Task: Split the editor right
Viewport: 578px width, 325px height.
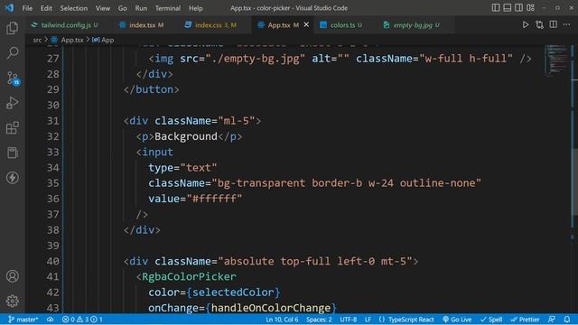Action: [553, 24]
